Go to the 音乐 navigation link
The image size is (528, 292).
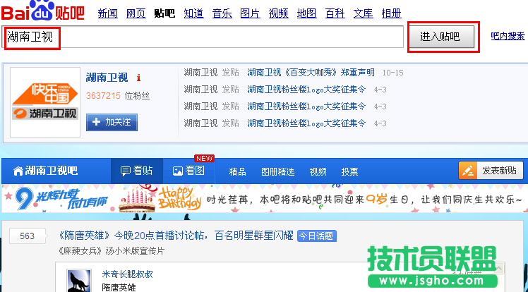click(222, 13)
